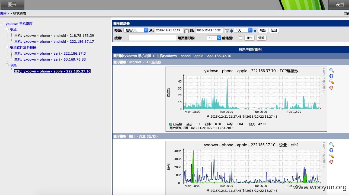Toggle the 缩略图 thumbnail checkbox
The image size is (349, 195).
click(240, 38)
